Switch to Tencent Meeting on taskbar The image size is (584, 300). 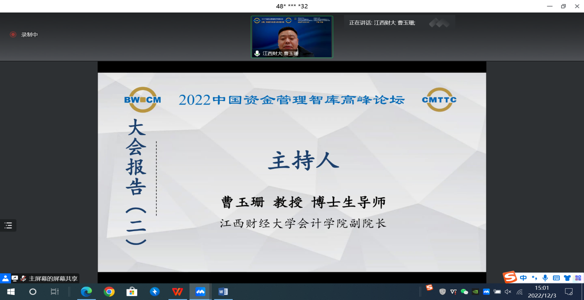click(200, 292)
